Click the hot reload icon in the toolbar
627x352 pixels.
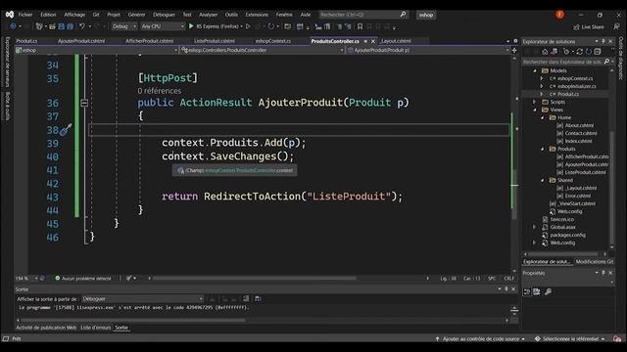(x=271, y=26)
